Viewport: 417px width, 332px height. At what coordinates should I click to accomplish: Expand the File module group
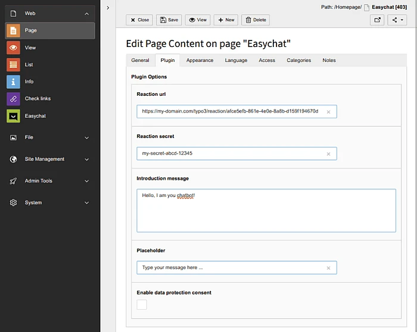(87, 137)
